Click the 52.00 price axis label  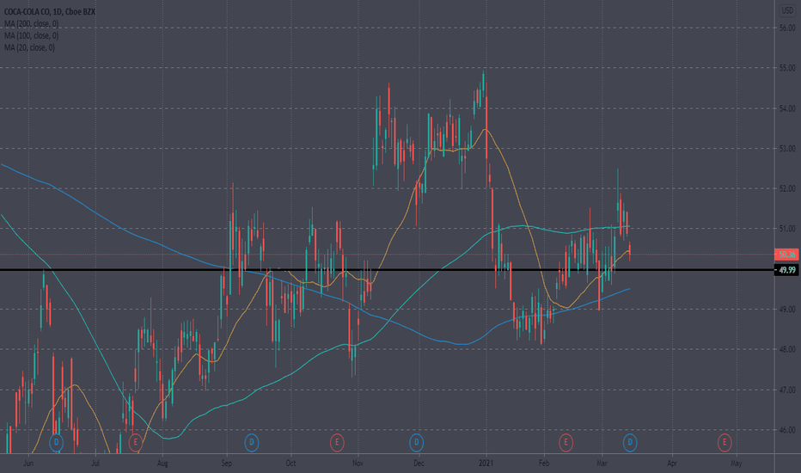[x=787, y=188]
